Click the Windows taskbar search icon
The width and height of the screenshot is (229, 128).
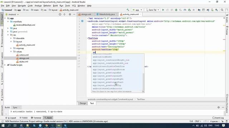coord(9,126)
